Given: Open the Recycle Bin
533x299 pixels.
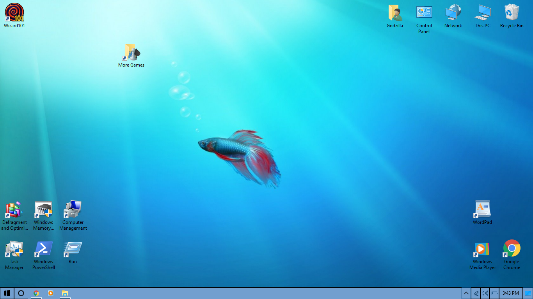Looking at the screenshot, I should (512, 16).
